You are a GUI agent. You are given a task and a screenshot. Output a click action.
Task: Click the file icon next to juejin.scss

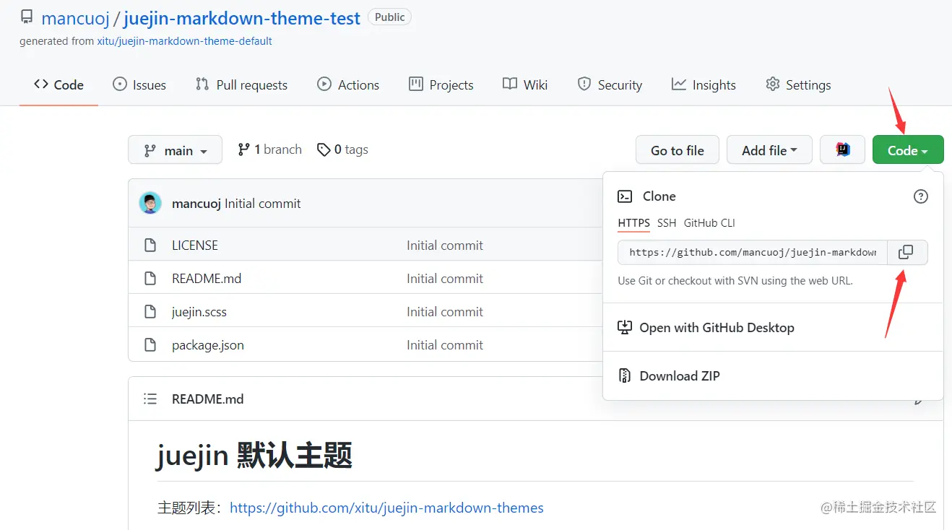pos(150,312)
